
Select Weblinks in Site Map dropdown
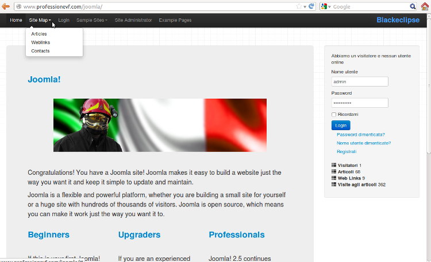(41, 42)
